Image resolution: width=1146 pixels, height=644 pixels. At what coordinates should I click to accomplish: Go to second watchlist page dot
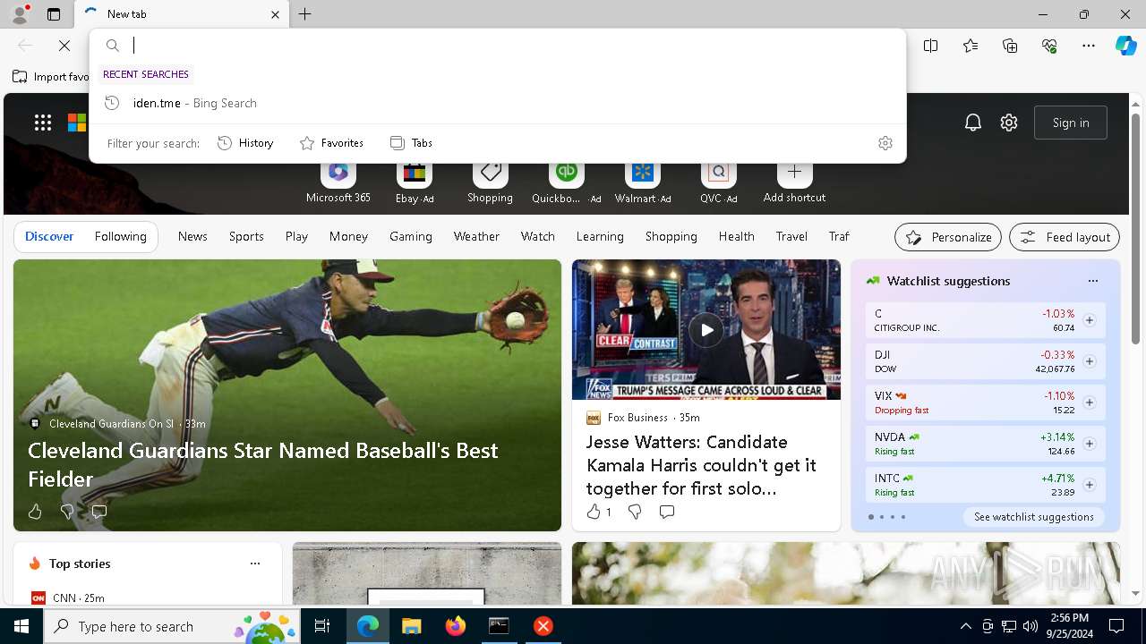pos(881,517)
